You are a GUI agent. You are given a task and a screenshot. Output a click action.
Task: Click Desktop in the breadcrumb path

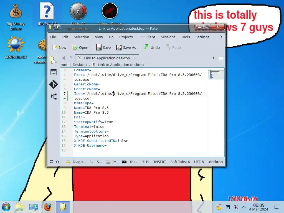pos(80,65)
